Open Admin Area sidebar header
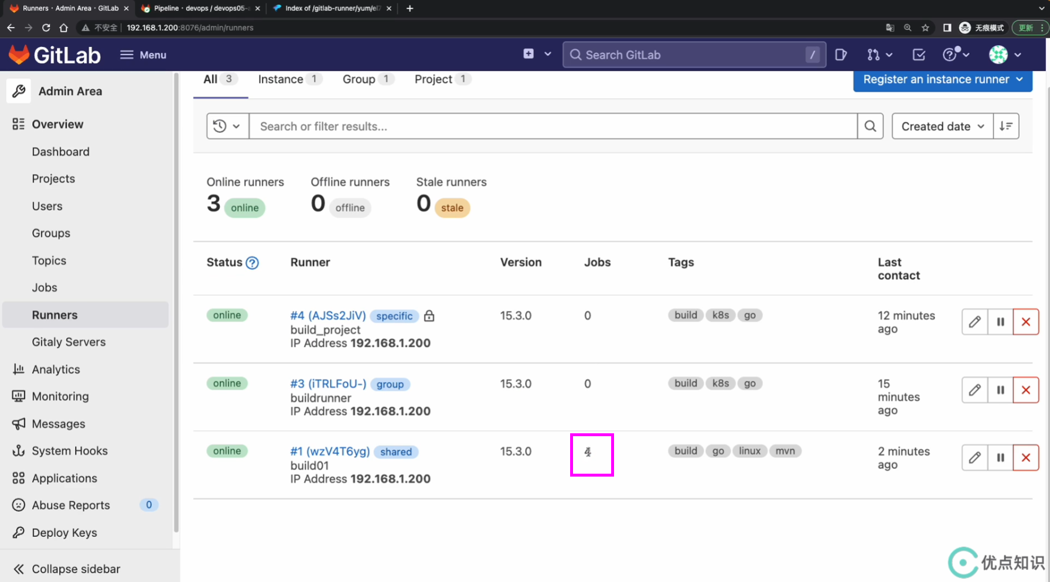1050x582 pixels. point(86,91)
